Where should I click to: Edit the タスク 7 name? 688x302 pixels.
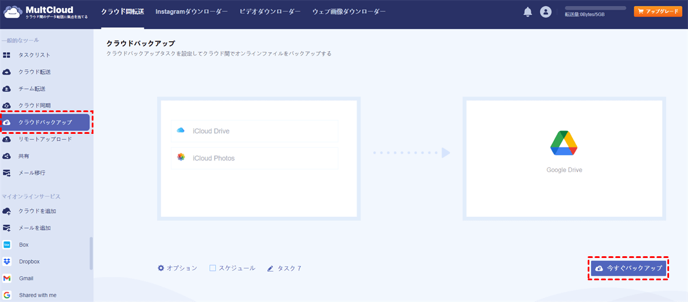pos(290,268)
